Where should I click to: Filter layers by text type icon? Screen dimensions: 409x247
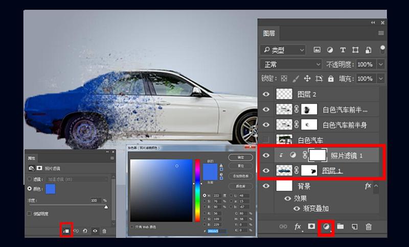tap(343, 50)
